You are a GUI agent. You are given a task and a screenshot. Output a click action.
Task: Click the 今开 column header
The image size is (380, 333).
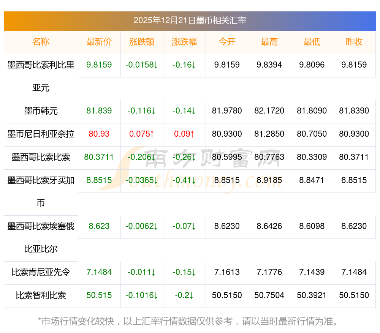227,42
